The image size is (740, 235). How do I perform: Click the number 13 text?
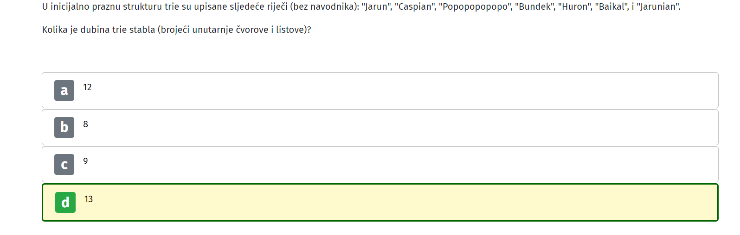pos(89,199)
